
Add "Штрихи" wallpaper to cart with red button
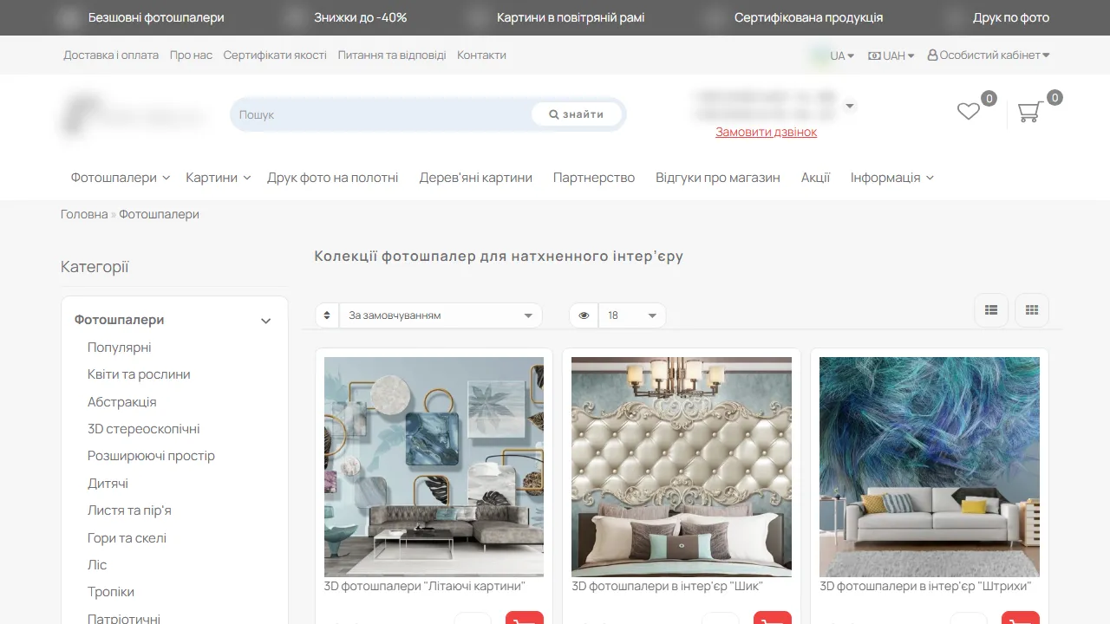tap(1021, 619)
